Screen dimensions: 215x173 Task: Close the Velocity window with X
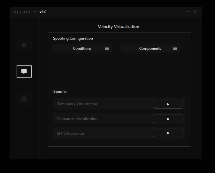tap(195, 11)
